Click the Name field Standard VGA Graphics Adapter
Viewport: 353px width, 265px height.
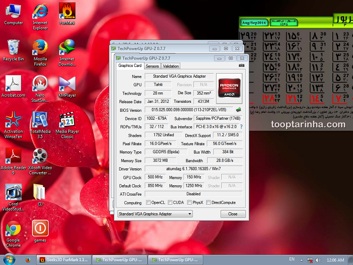[x=179, y=76]
